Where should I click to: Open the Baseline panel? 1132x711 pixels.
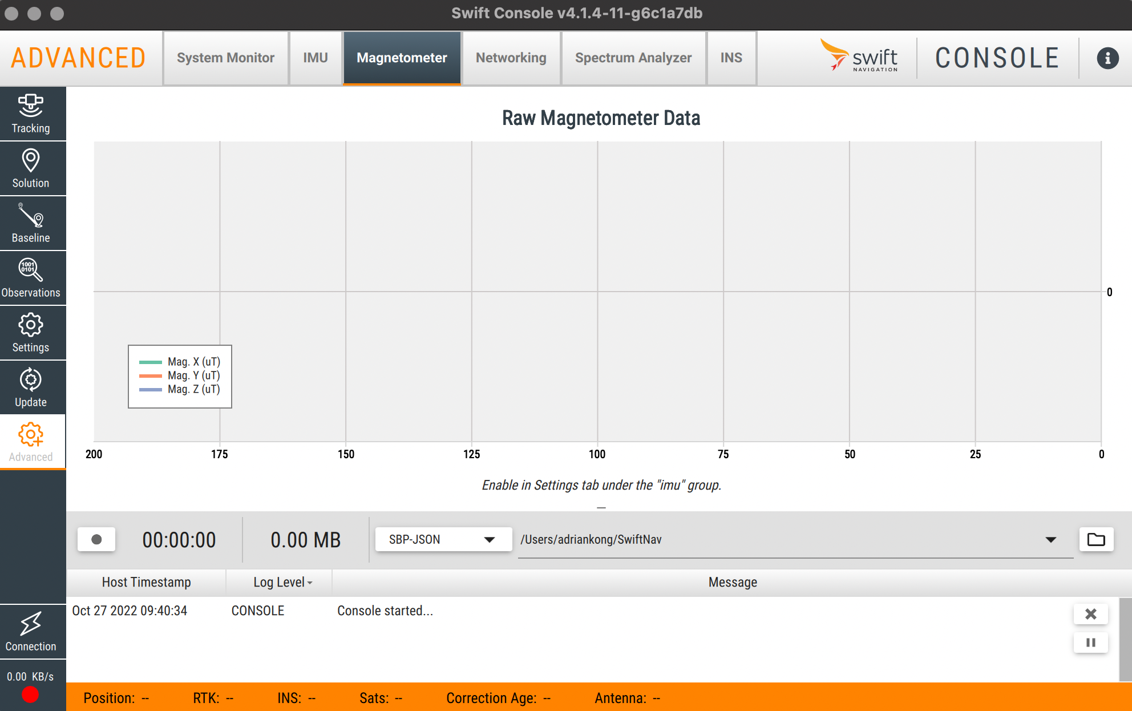click(31, 223)
